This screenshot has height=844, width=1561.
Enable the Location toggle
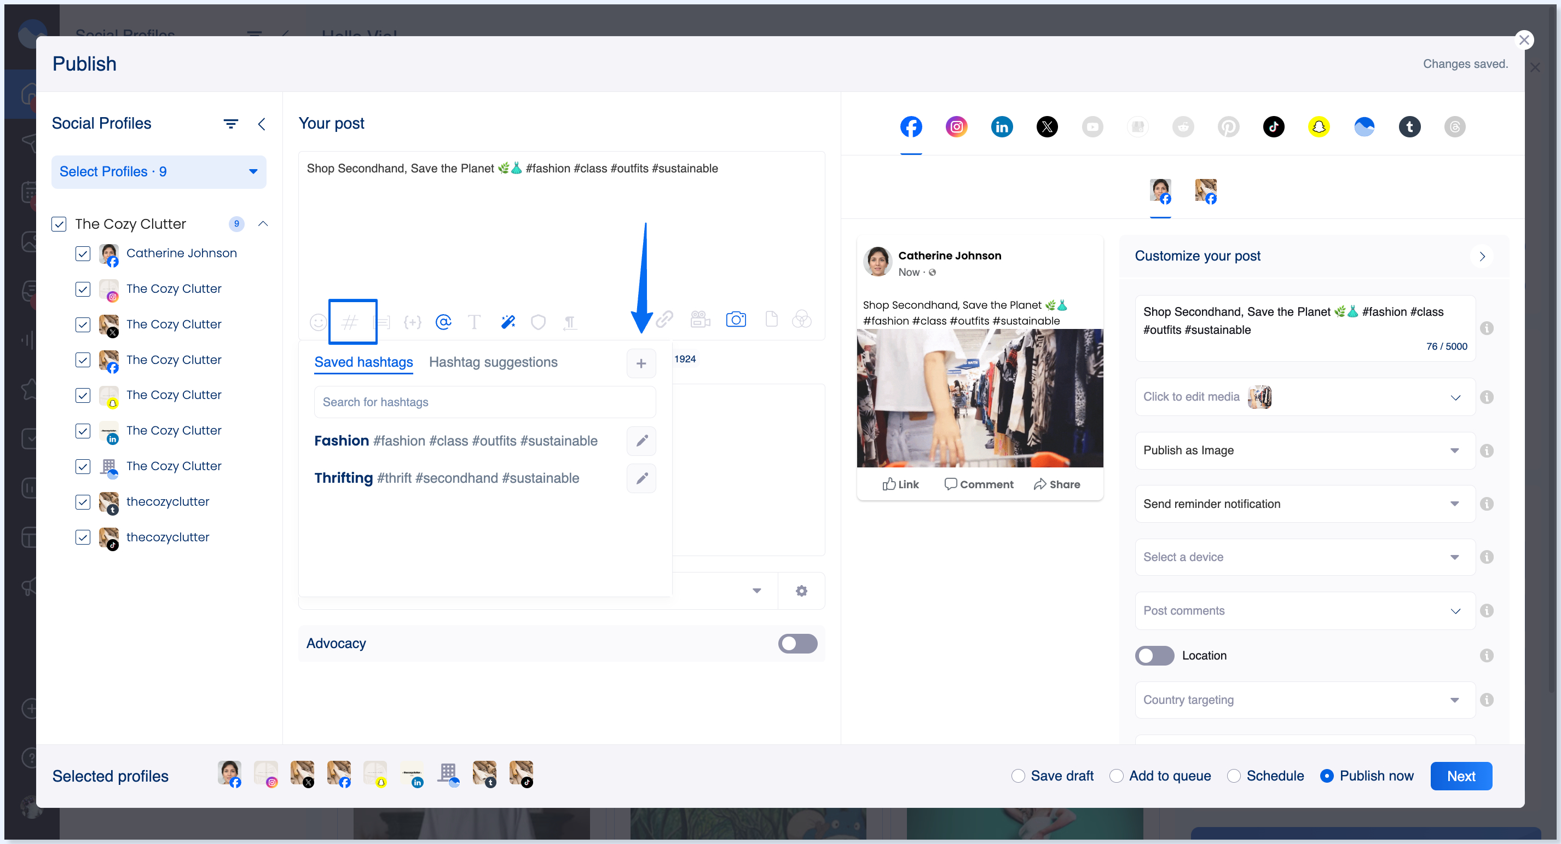point(1154,656)
